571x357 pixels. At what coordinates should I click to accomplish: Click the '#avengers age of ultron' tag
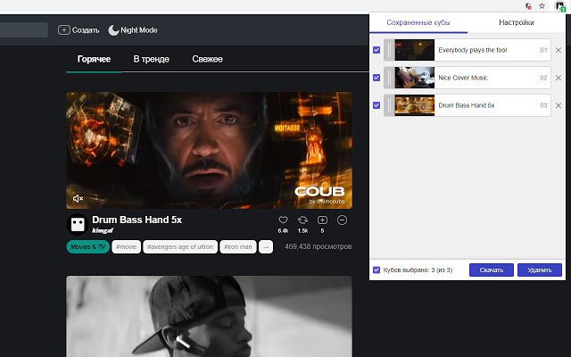tap(181, 246)
